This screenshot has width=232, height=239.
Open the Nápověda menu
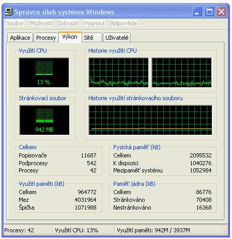coord(124,23)
